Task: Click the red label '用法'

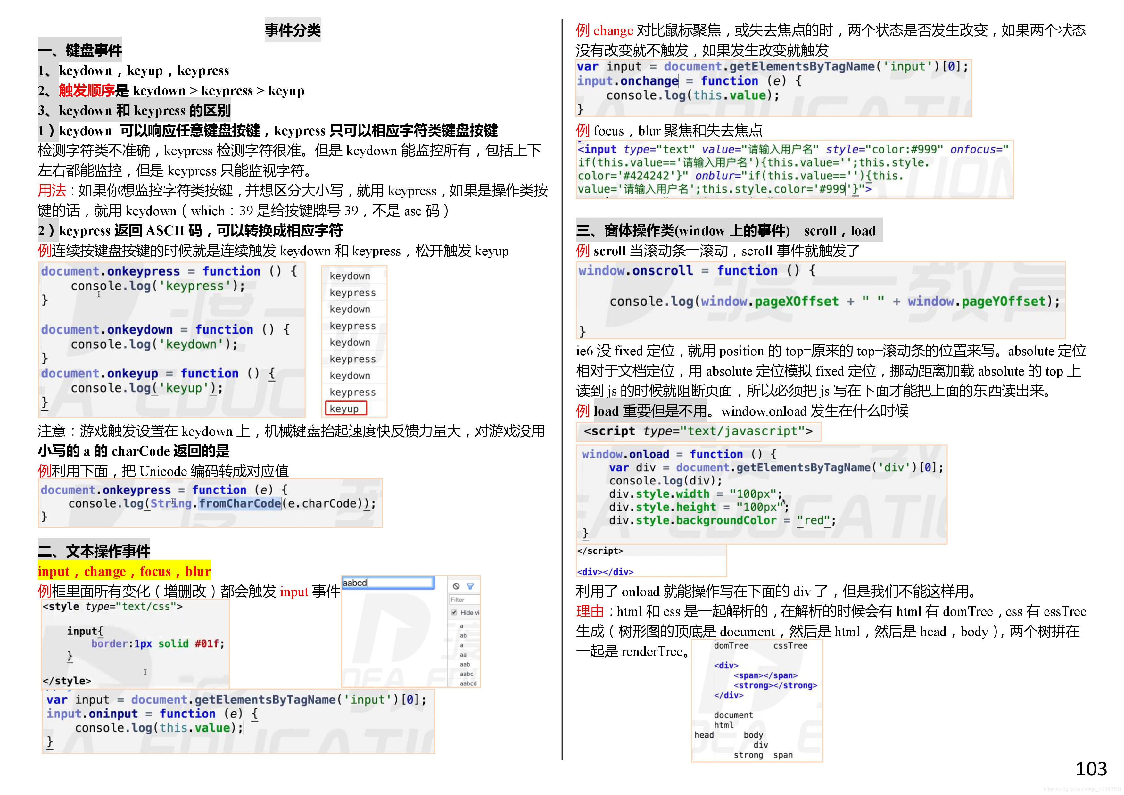Action: click(x=52, y=190)
